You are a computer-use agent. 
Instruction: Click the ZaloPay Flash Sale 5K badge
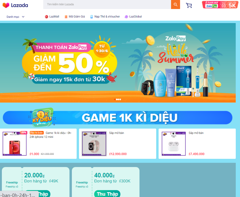(220, 5)
